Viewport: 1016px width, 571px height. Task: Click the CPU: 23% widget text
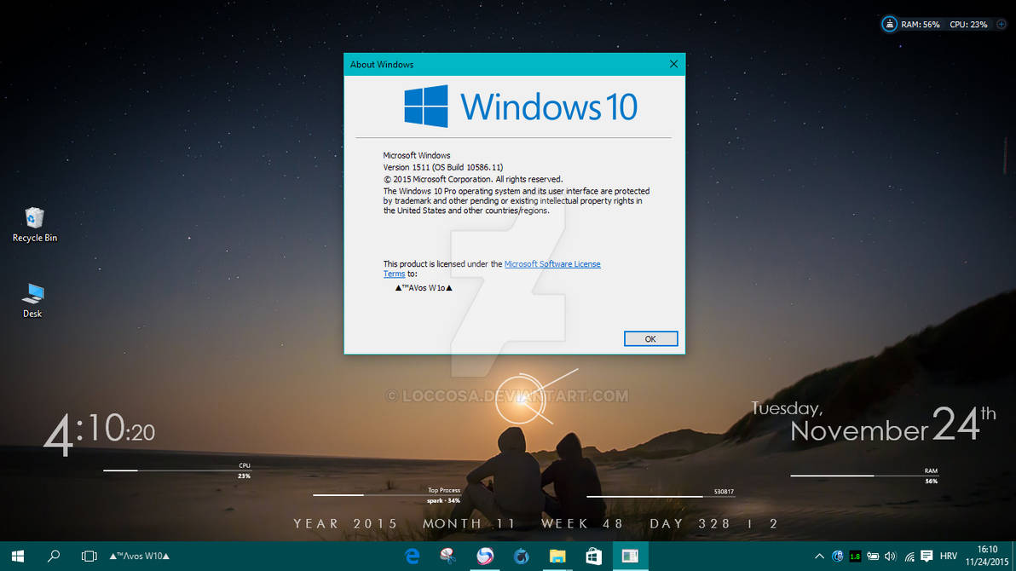pos(969,25)
